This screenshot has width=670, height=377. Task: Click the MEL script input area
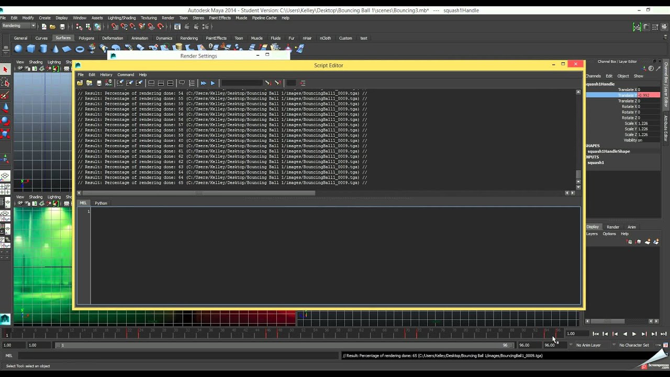pos(335,256)
